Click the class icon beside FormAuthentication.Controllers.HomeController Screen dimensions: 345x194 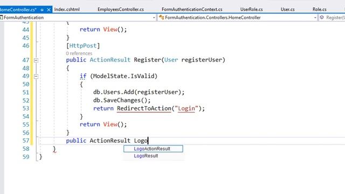click(161, 17)
